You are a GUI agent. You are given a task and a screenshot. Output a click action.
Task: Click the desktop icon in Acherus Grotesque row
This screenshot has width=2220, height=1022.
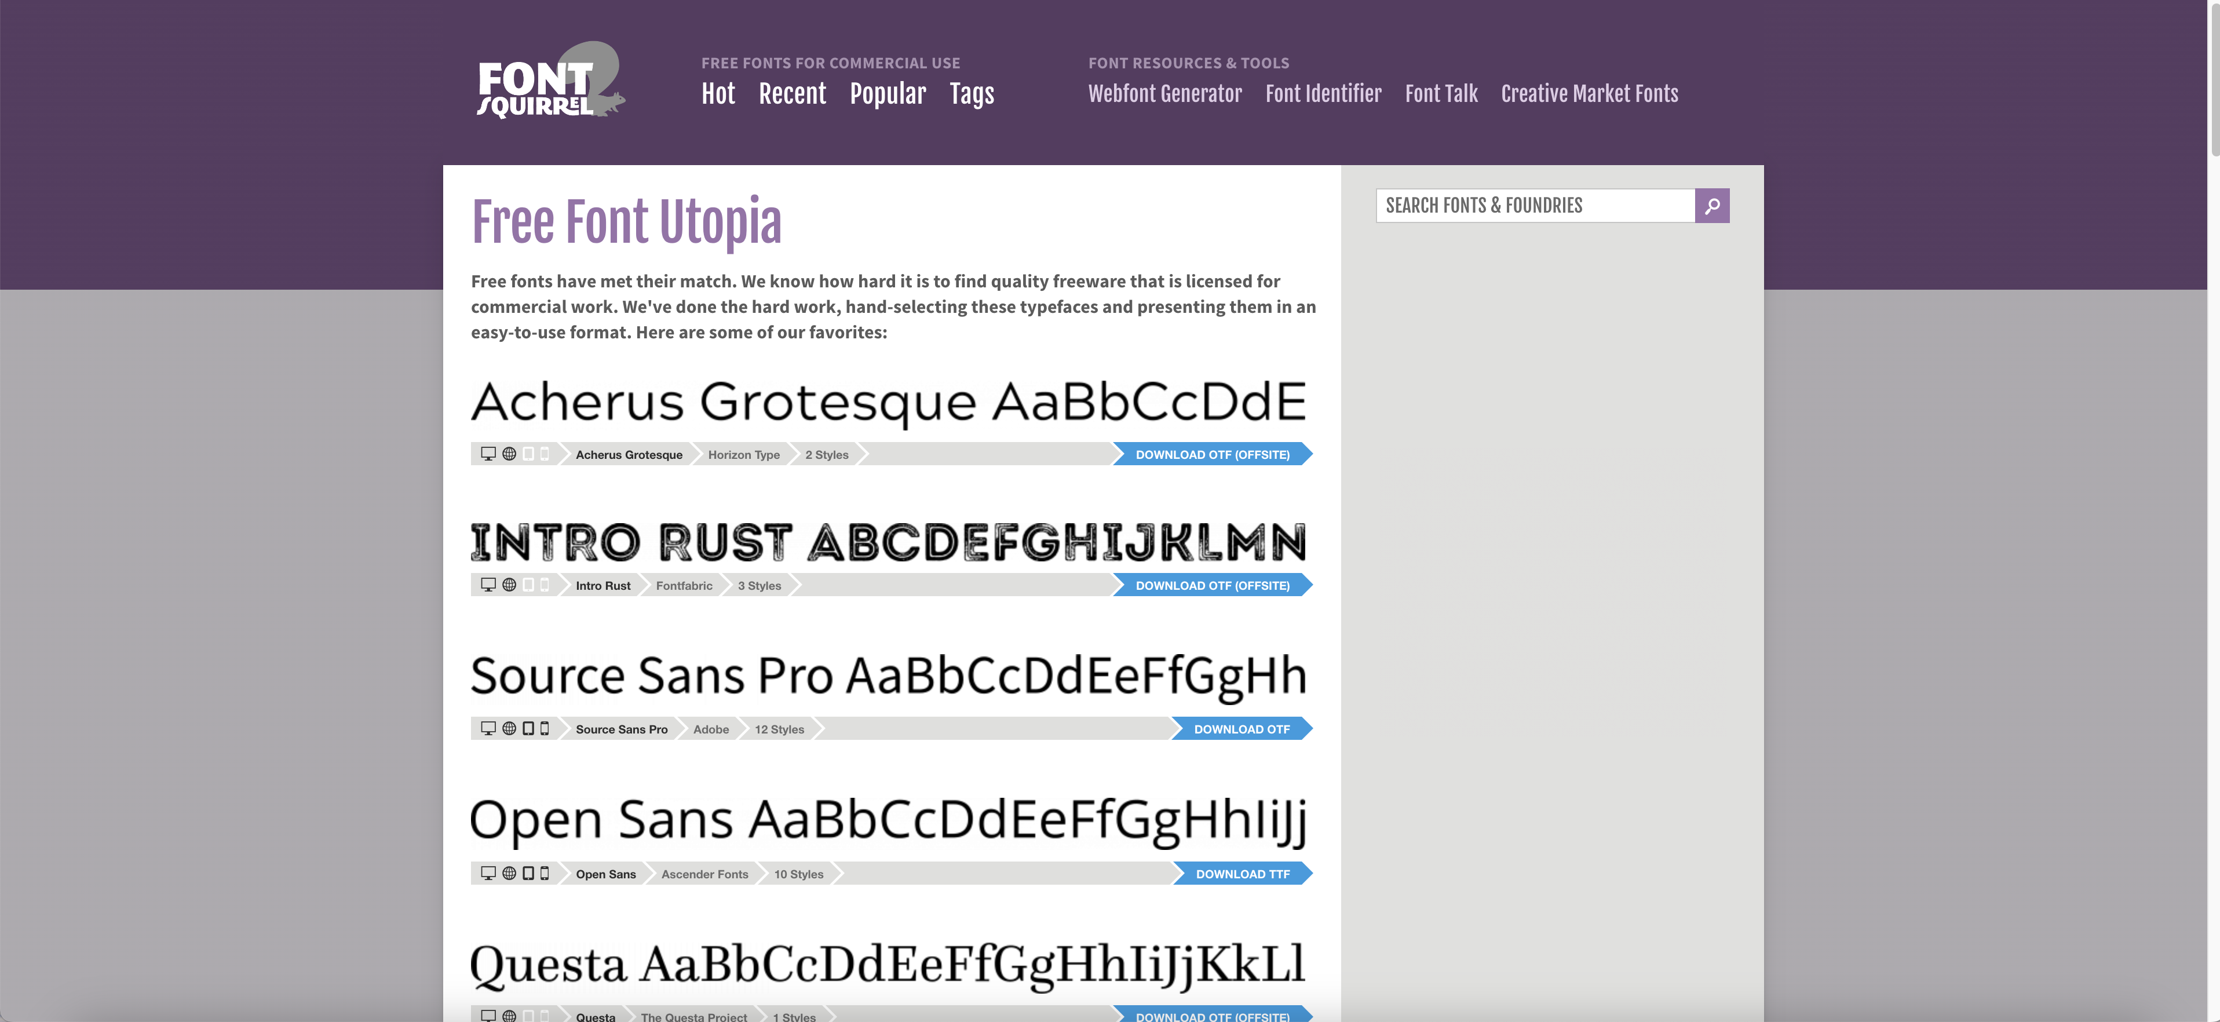pos(488,454)
